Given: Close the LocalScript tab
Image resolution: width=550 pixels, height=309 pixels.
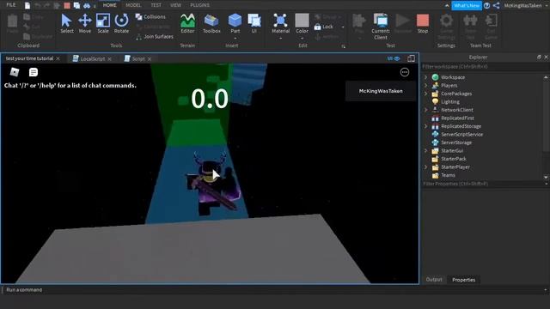Looking at the screenshot, I should [110, 59].
